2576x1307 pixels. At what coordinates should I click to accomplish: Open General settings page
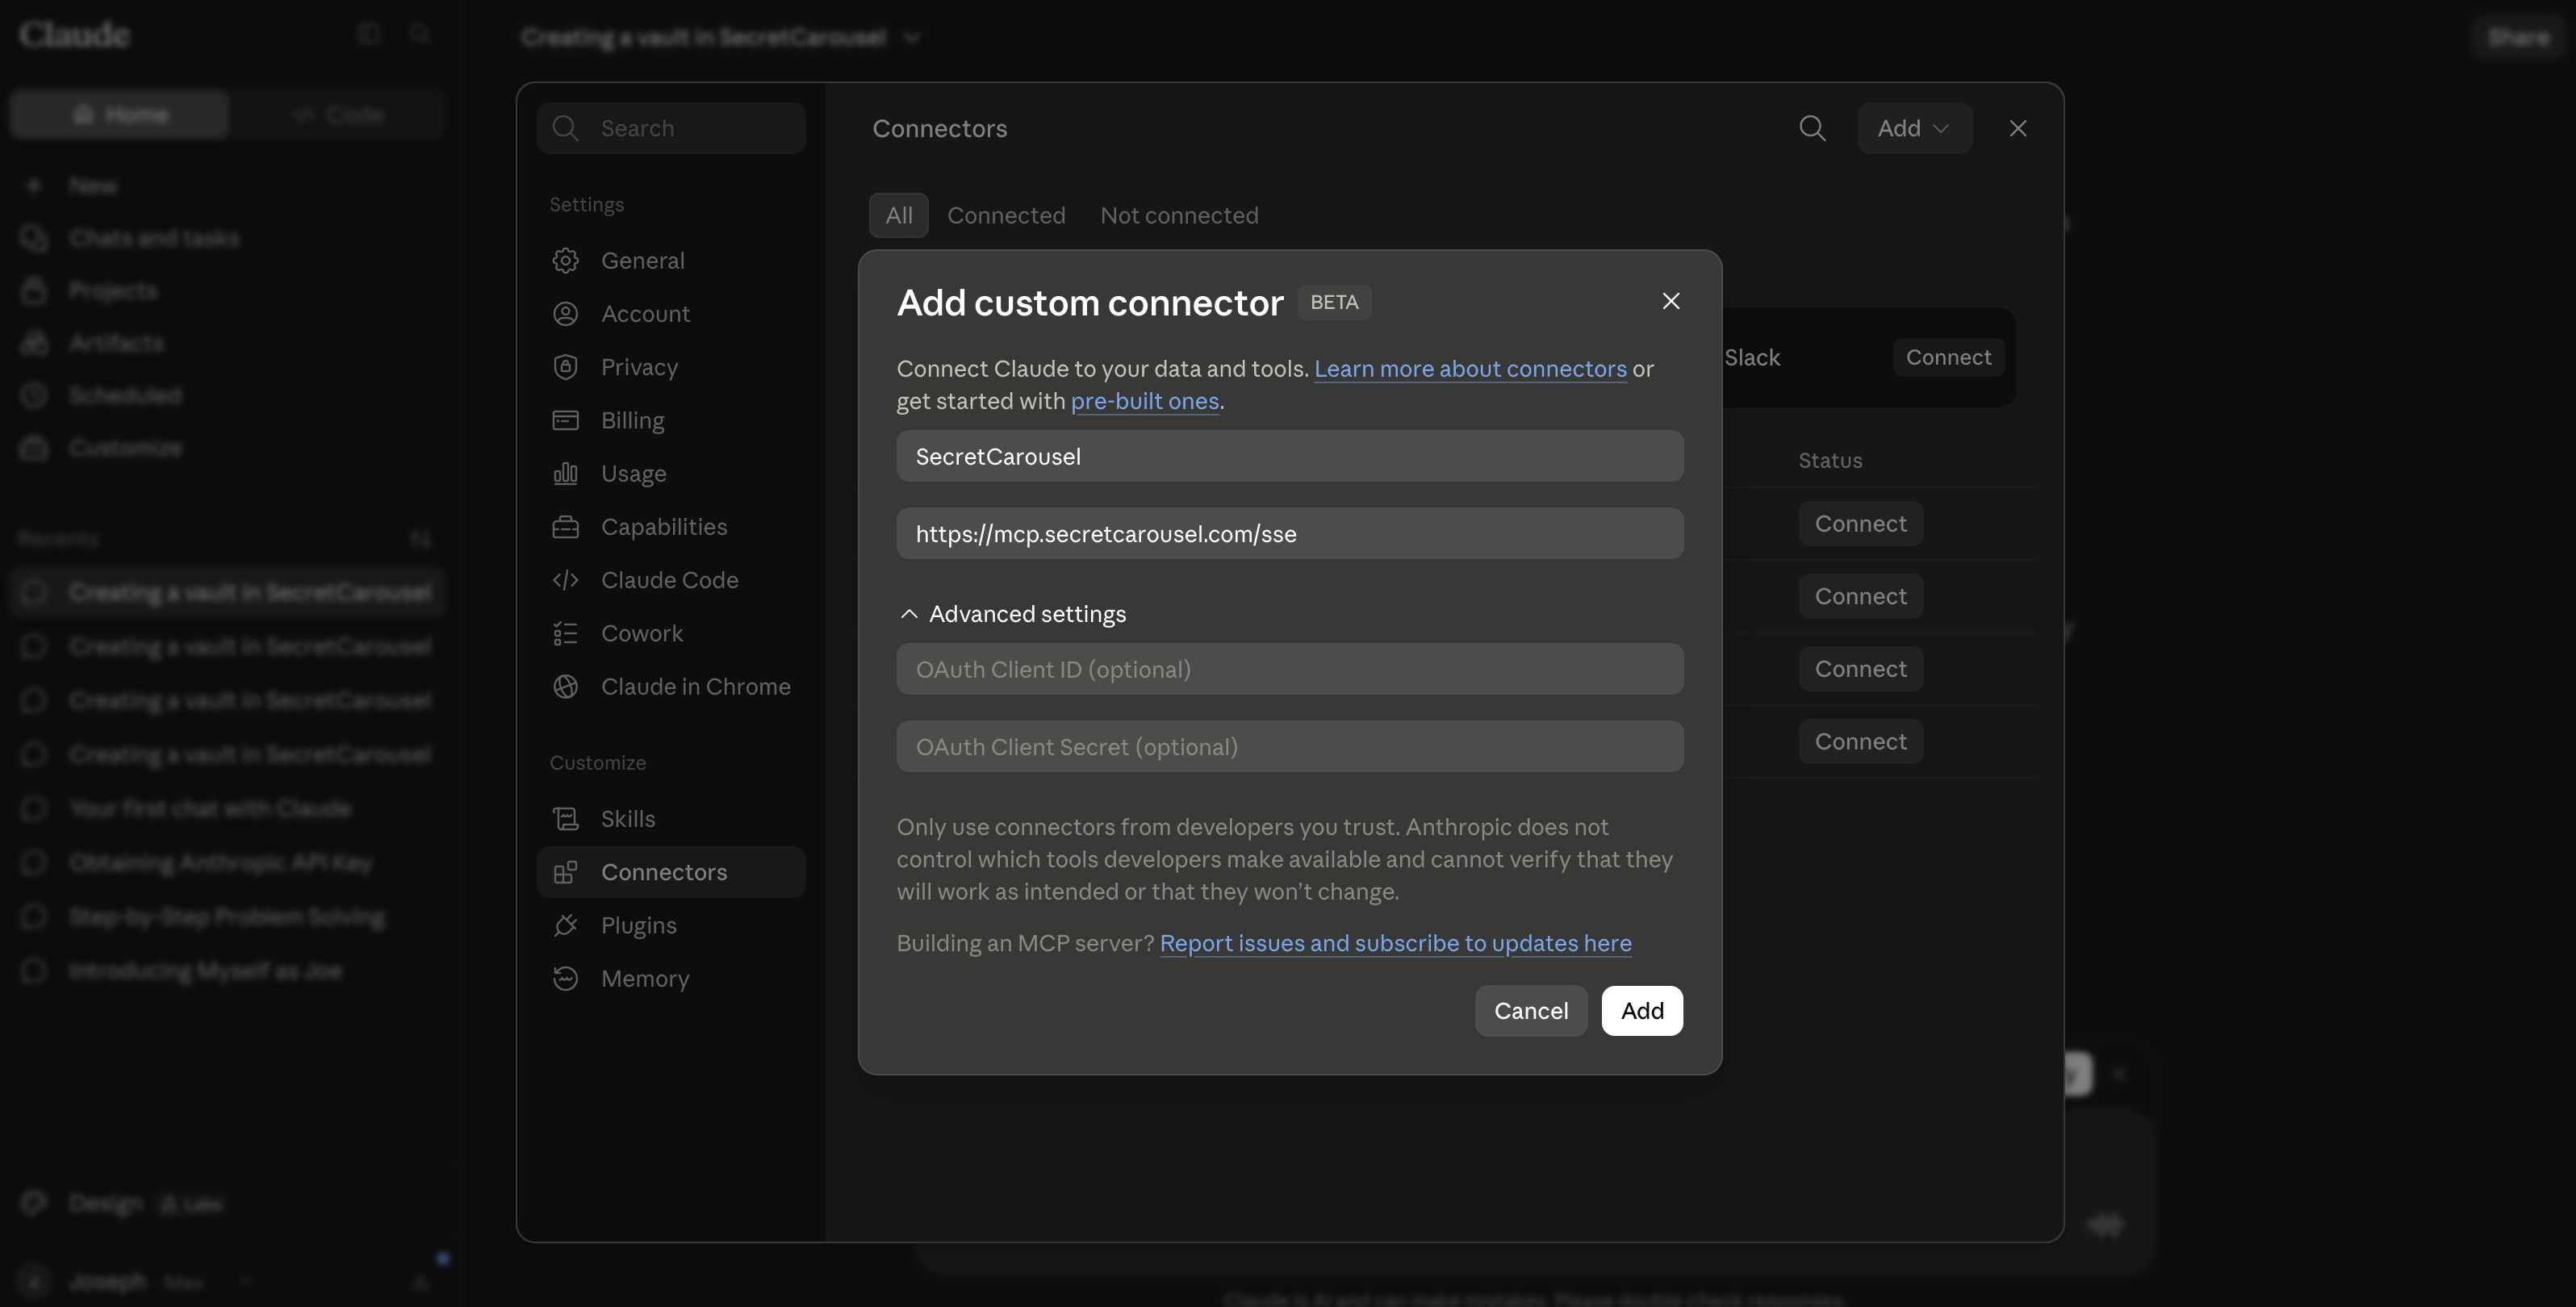coord(671,261)
